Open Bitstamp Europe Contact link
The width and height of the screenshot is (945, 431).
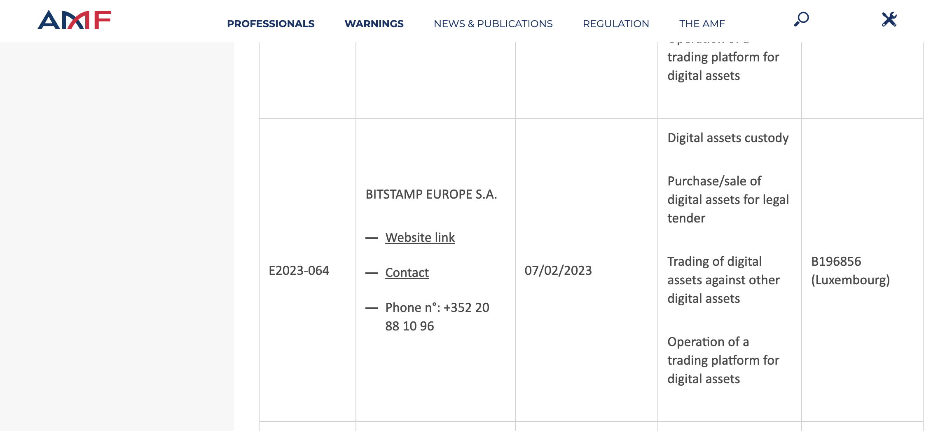click(407, 272)
